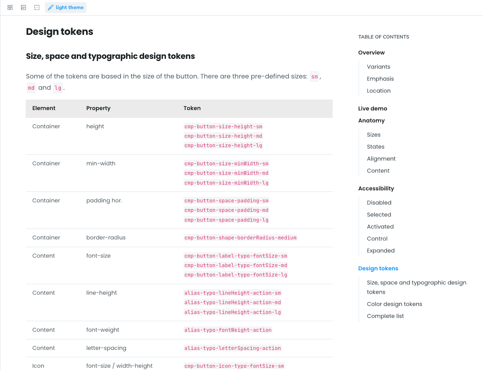Navigate to the Variants section
483x371 pixels.
[378, 66]
